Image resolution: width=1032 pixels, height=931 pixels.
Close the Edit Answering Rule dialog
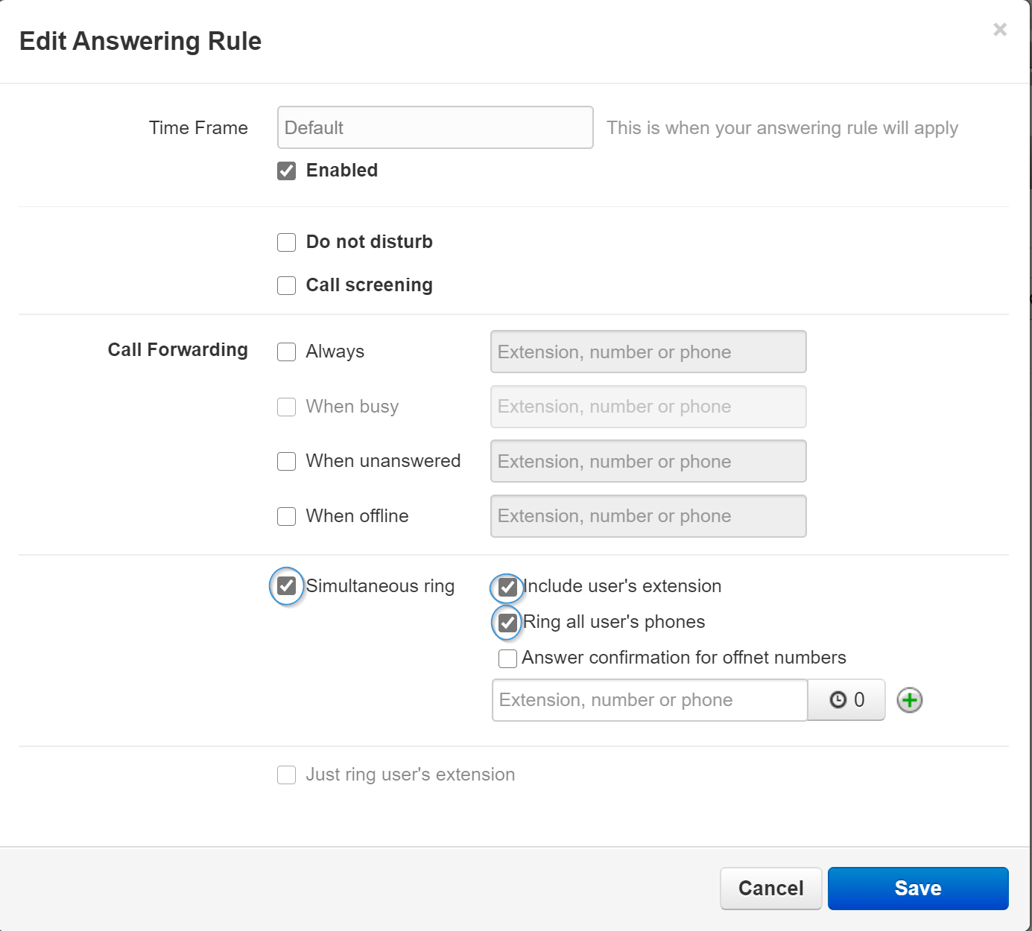pos(1000,29)
